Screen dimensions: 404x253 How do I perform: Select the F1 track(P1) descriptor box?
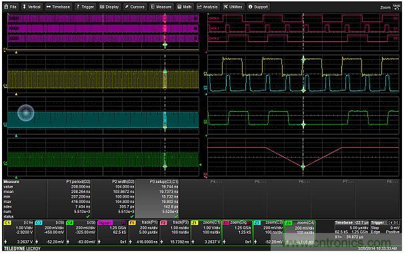(x=144, y=232)
